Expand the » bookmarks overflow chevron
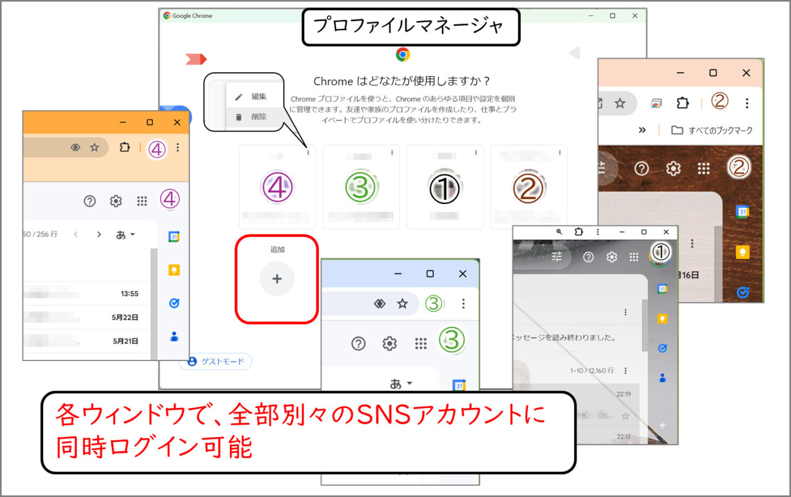 (x=642, y=130)
